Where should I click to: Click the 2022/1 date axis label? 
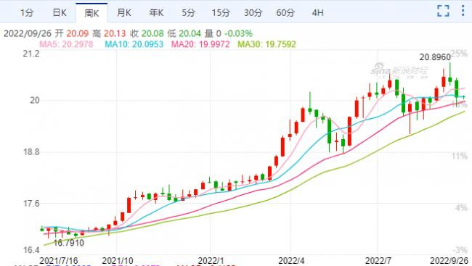[x=211, y=261]
